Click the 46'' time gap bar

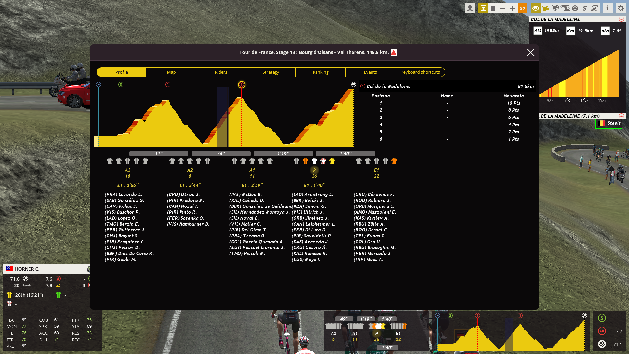pos(221,154)
